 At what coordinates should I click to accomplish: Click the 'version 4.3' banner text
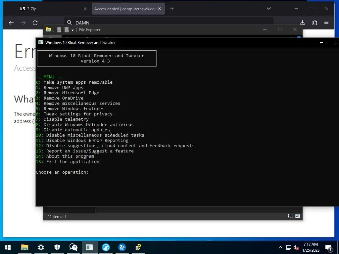tap(95, 61)
